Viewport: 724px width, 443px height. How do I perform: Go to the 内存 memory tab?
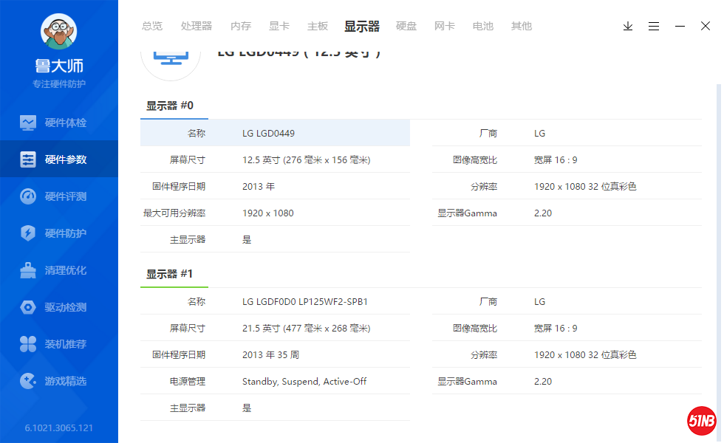[241, 26]
